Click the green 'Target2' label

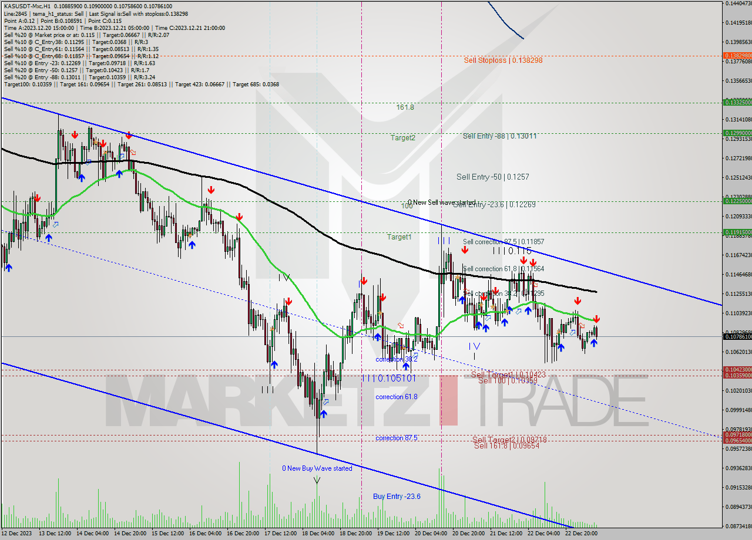[x=403, y=137]
